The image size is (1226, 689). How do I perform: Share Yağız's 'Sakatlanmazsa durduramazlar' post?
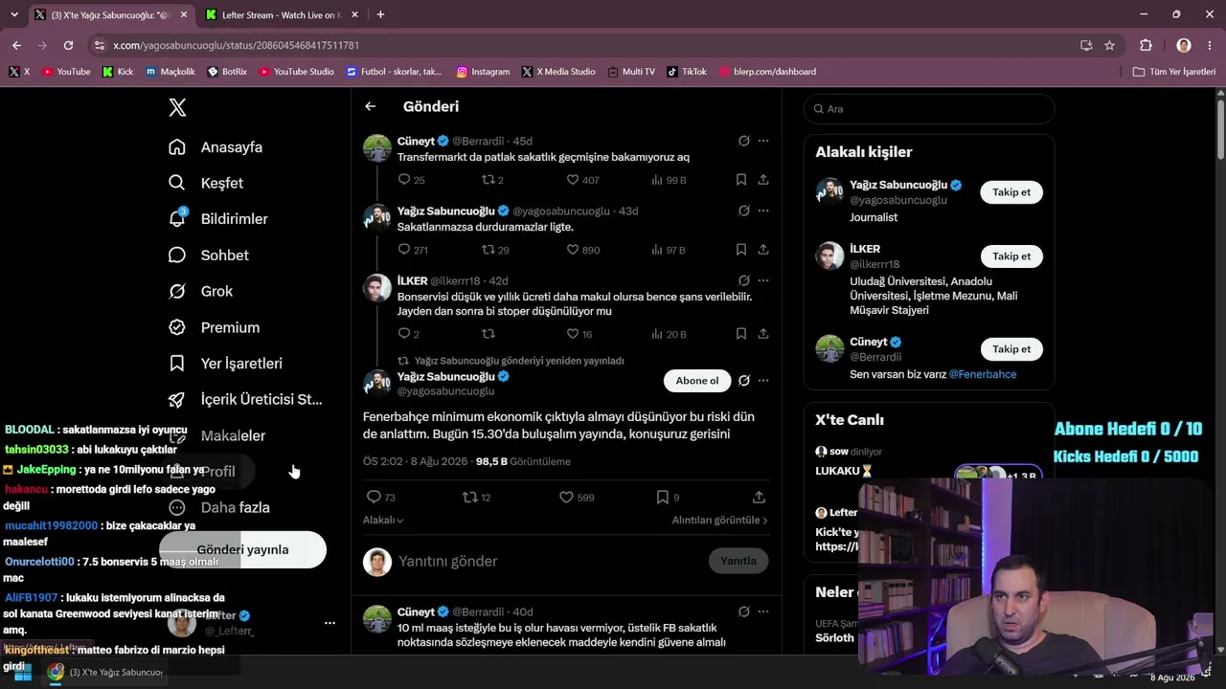pos(763,250)
